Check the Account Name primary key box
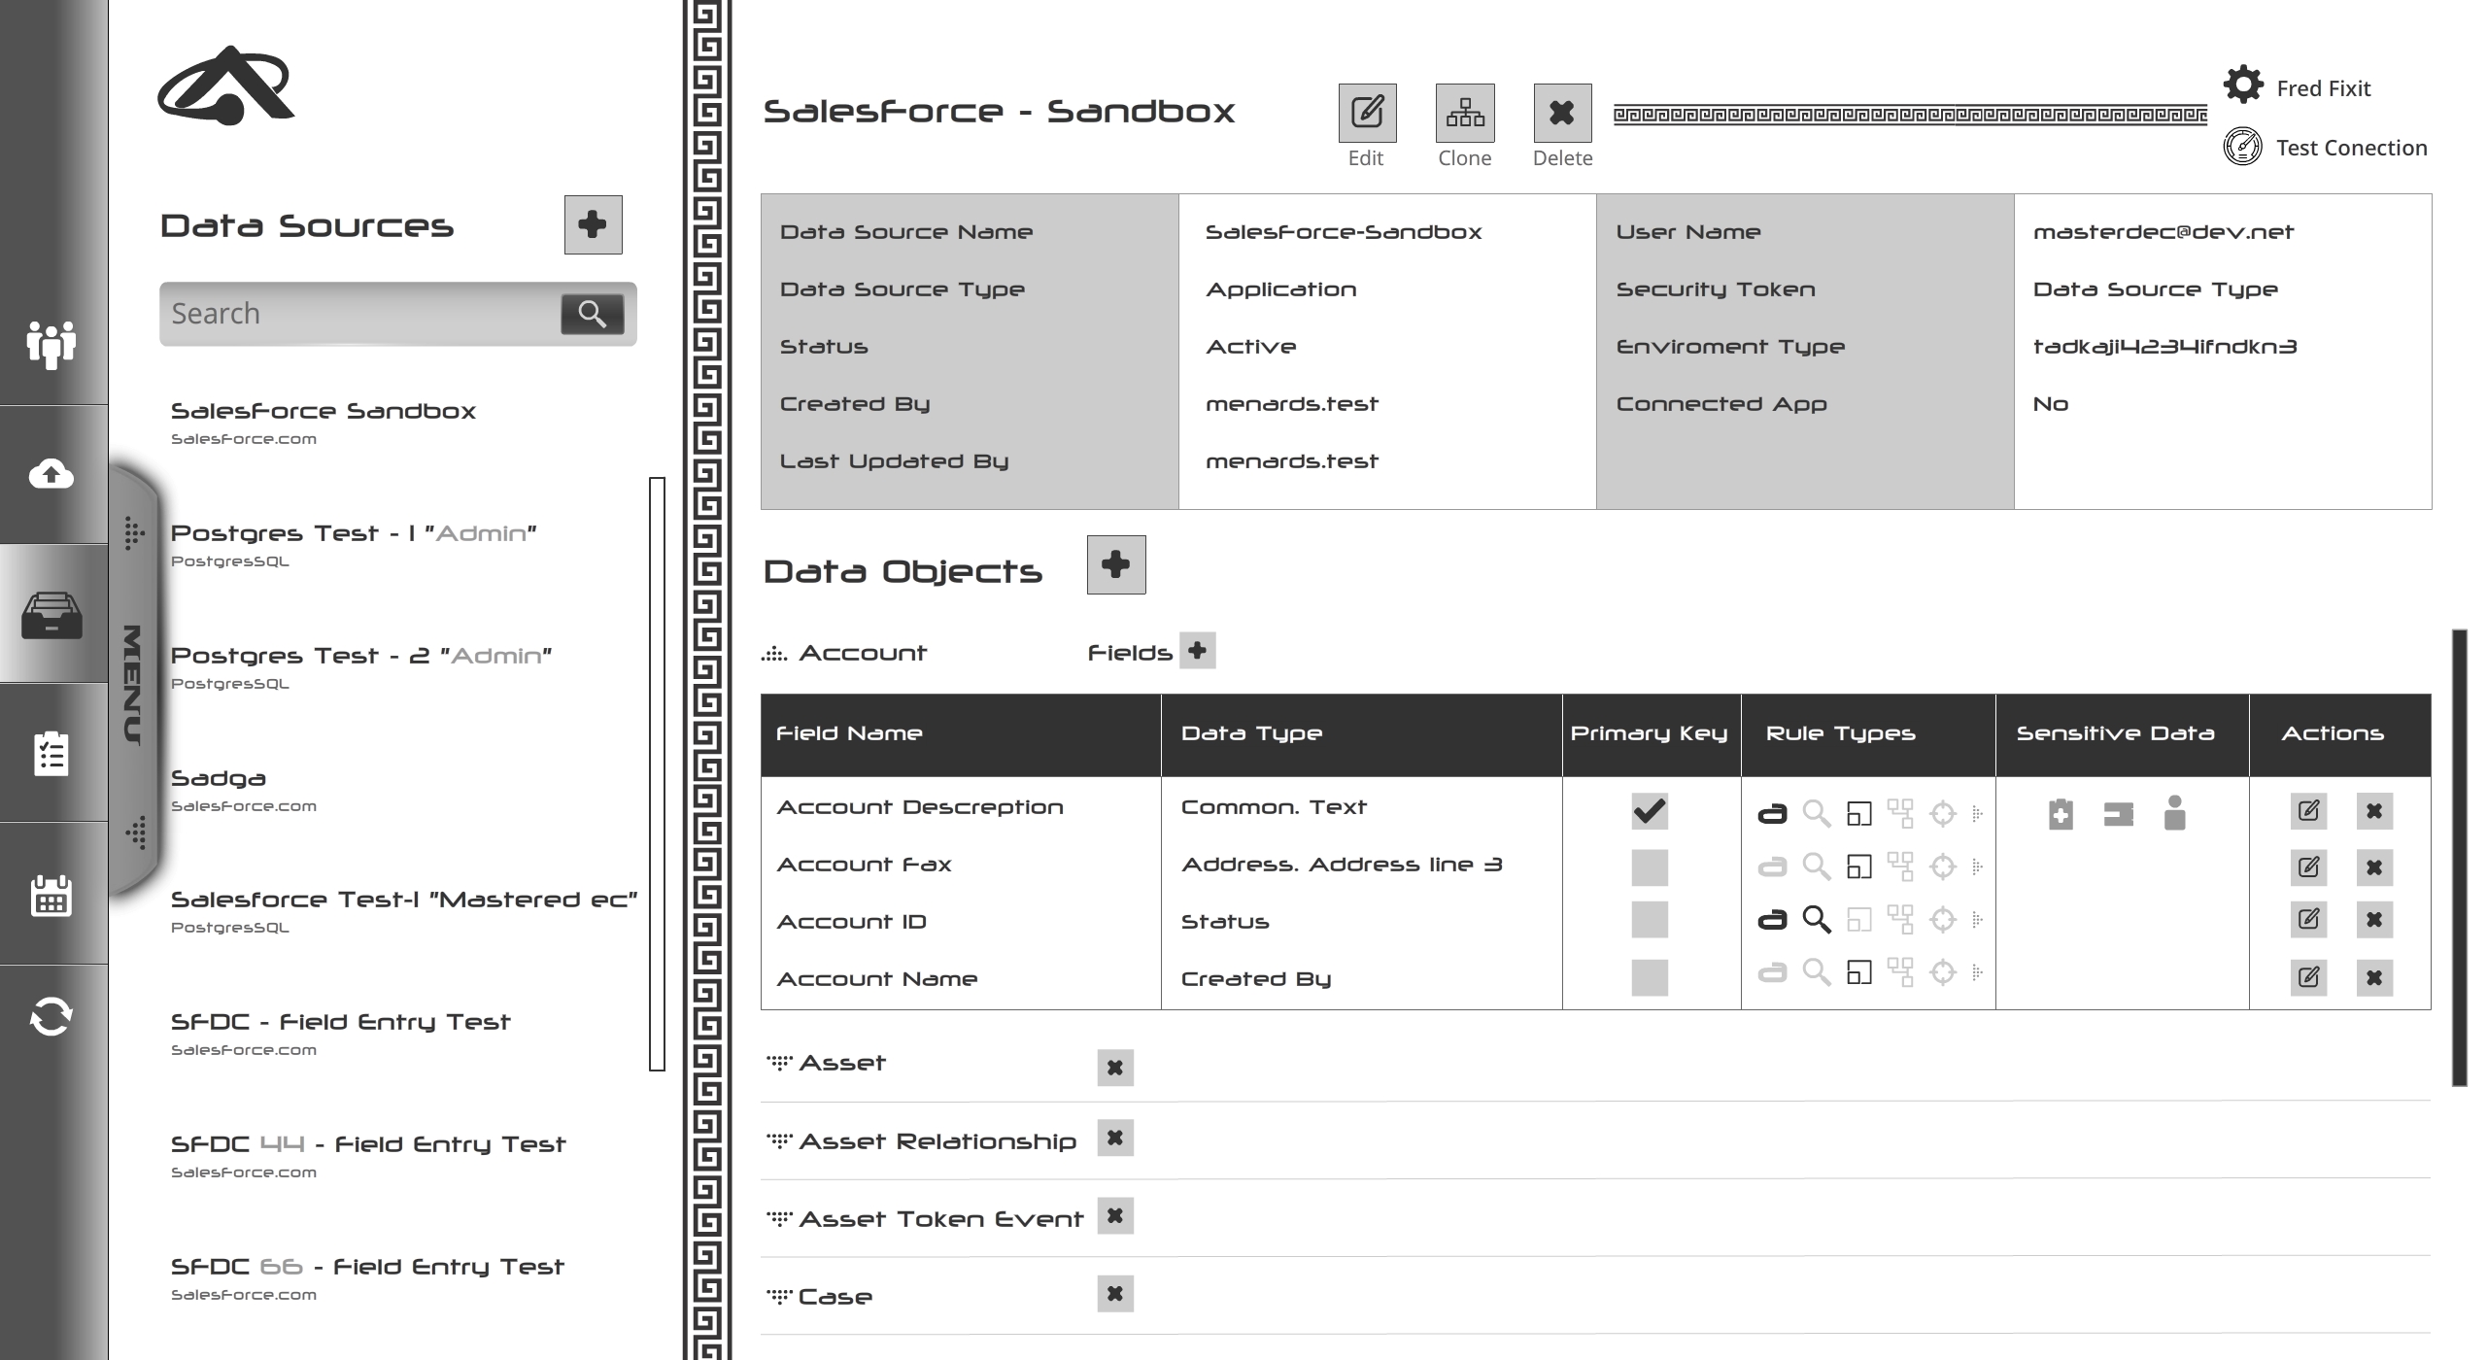 1650,977
